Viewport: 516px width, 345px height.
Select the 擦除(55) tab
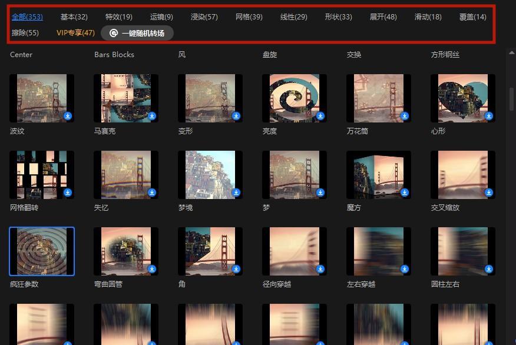click(x=25, y=33)
